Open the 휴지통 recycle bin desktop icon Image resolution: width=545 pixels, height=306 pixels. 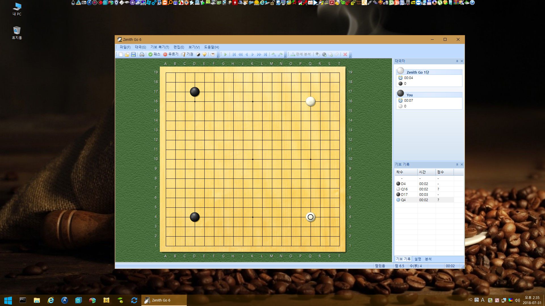[x=17, y=33]
